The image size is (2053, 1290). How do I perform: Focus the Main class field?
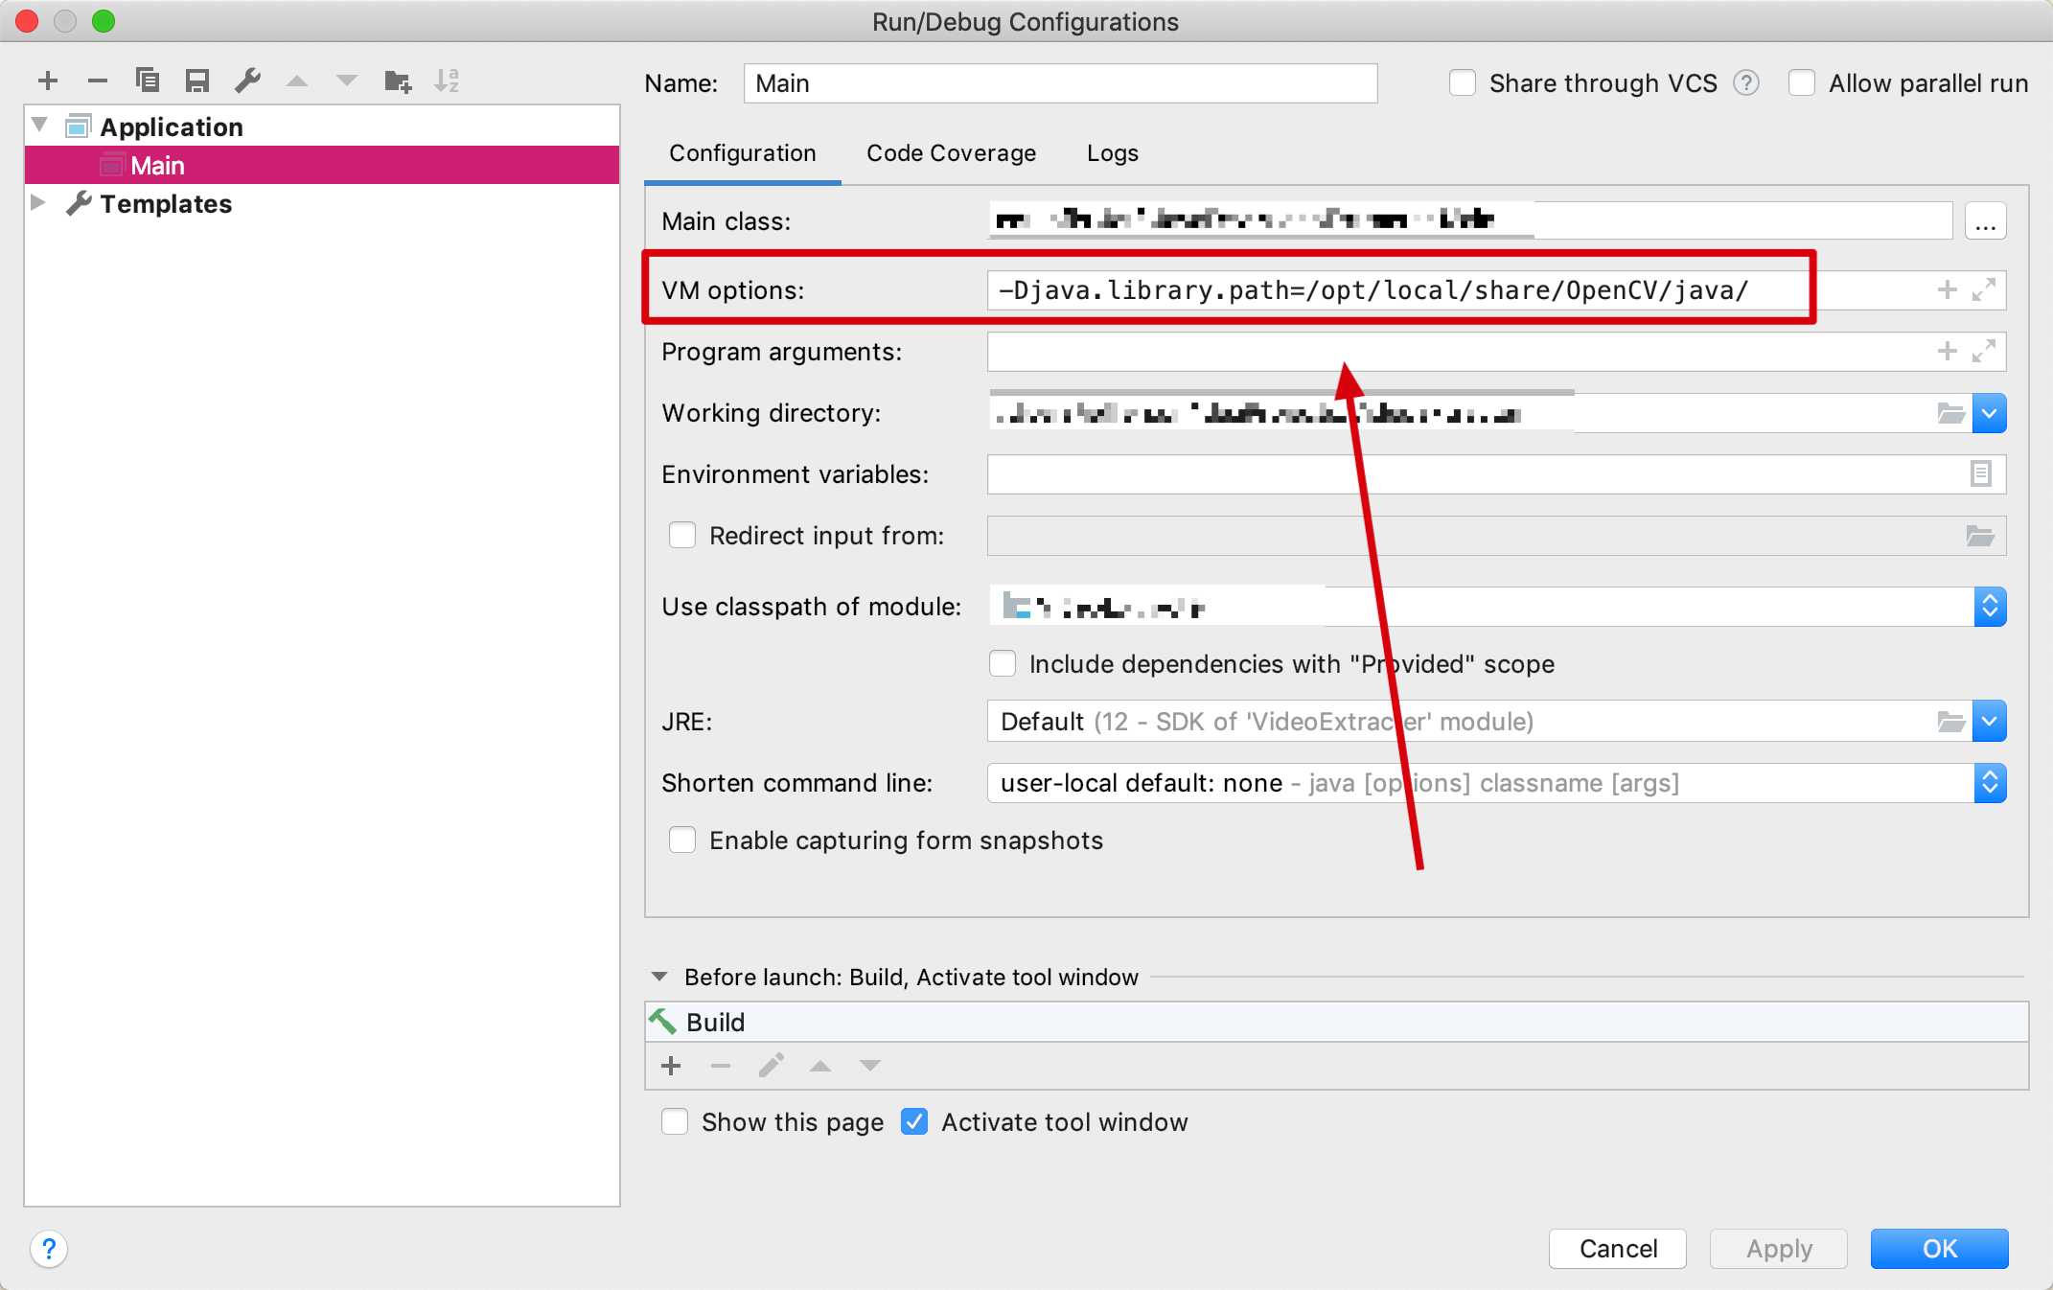coord(1470,221)
